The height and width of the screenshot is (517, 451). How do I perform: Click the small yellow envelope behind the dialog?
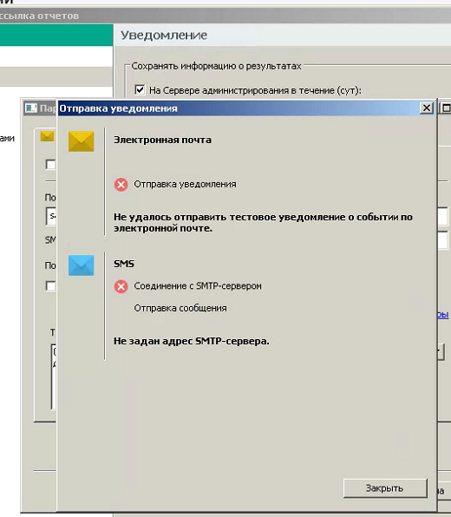[x=47, y=136]
